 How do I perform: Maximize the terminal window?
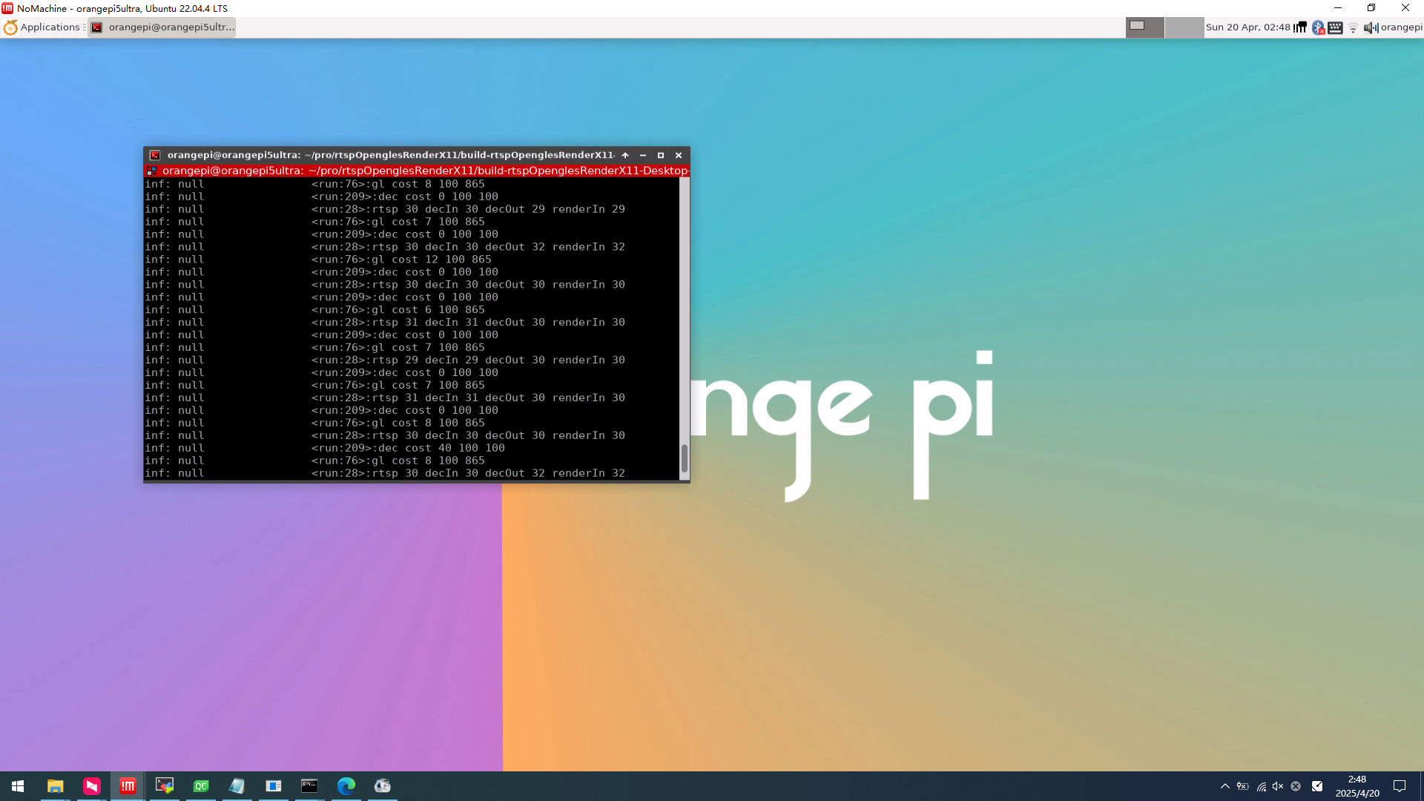661,155
